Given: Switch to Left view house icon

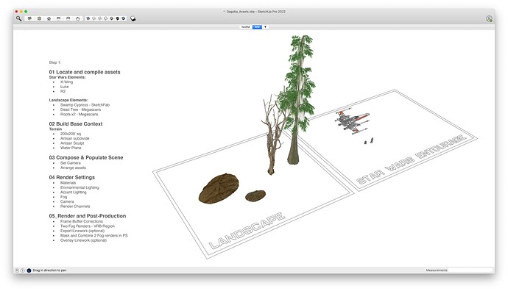Looking at the screenshot, I should click(x=78, y=19).
